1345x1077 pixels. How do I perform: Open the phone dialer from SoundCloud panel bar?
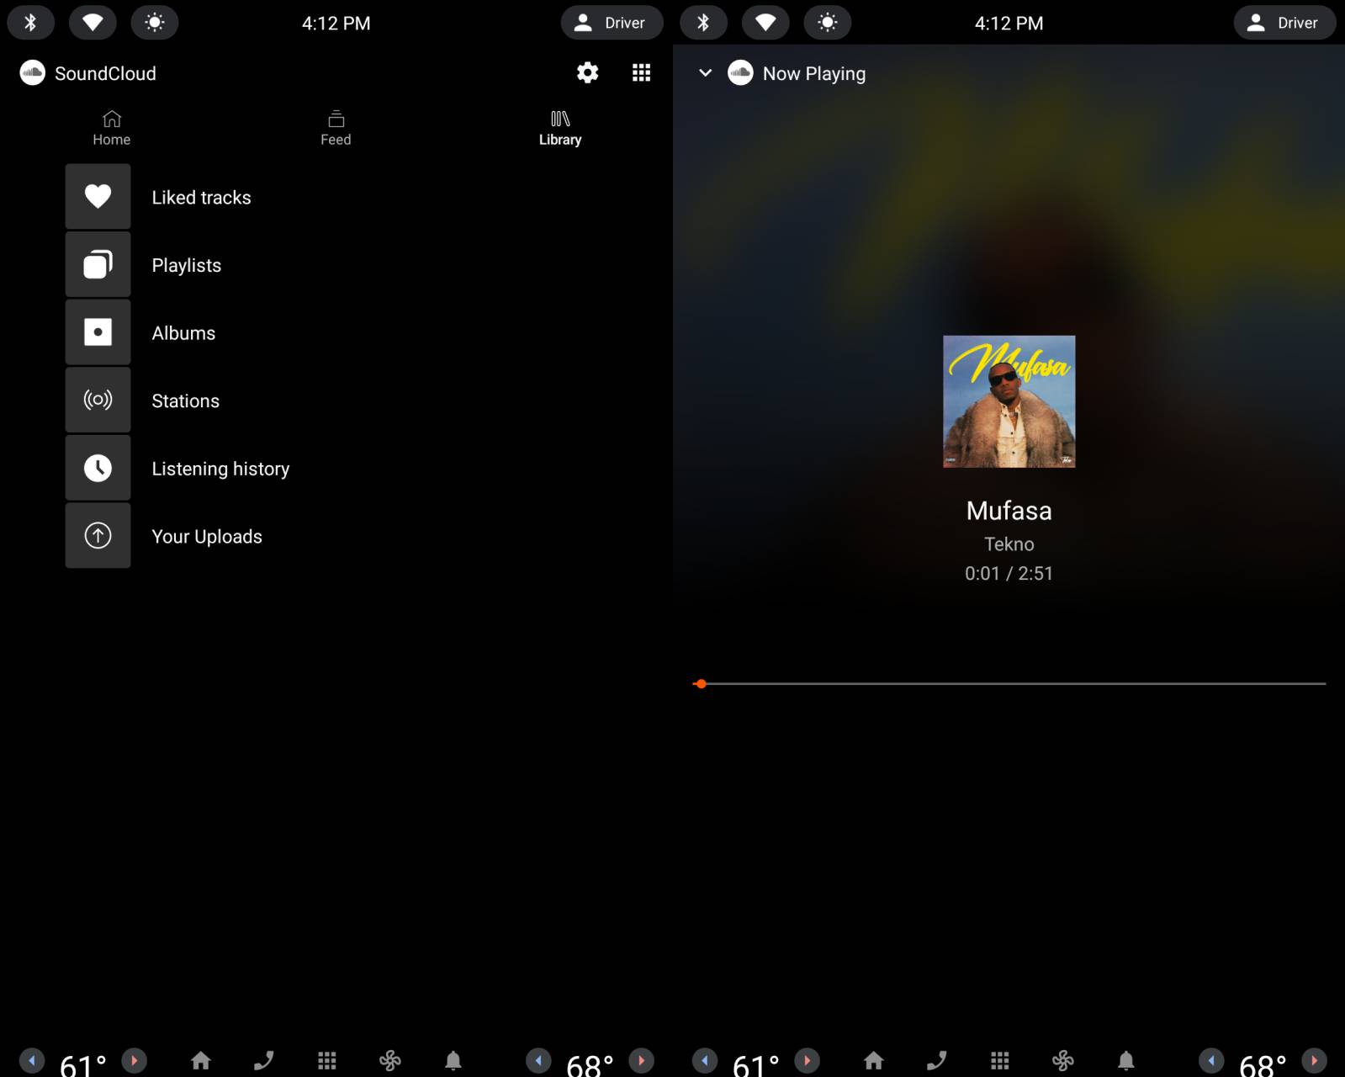pos(264,1060)
